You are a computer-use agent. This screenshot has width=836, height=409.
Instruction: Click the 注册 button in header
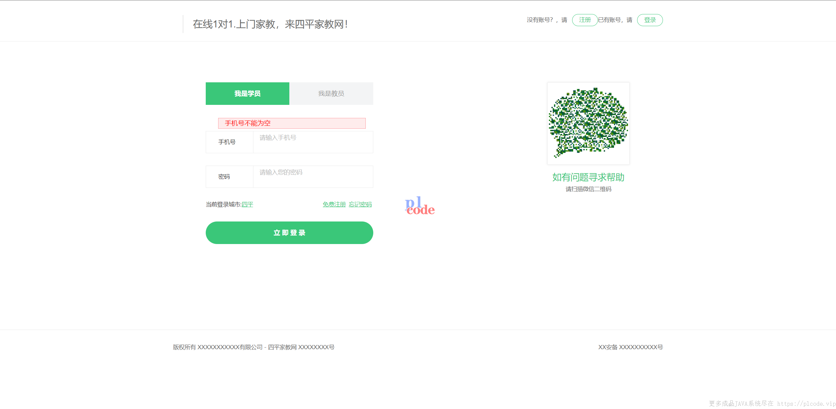(x=585, y=20)
